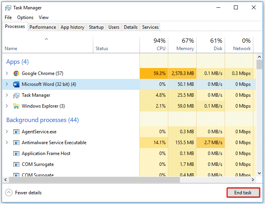The image size is (265, 204).
Task: Click the vertical scrollbar thumb
Action: click(x=259, y=65)
